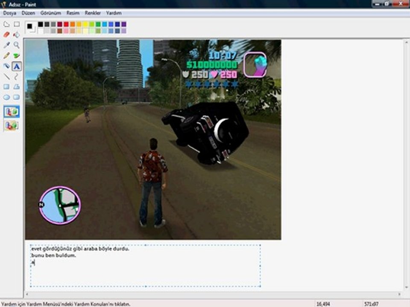
Task: Click text line 'bunu ben buldum.'
Action: [x=54, y=255]
